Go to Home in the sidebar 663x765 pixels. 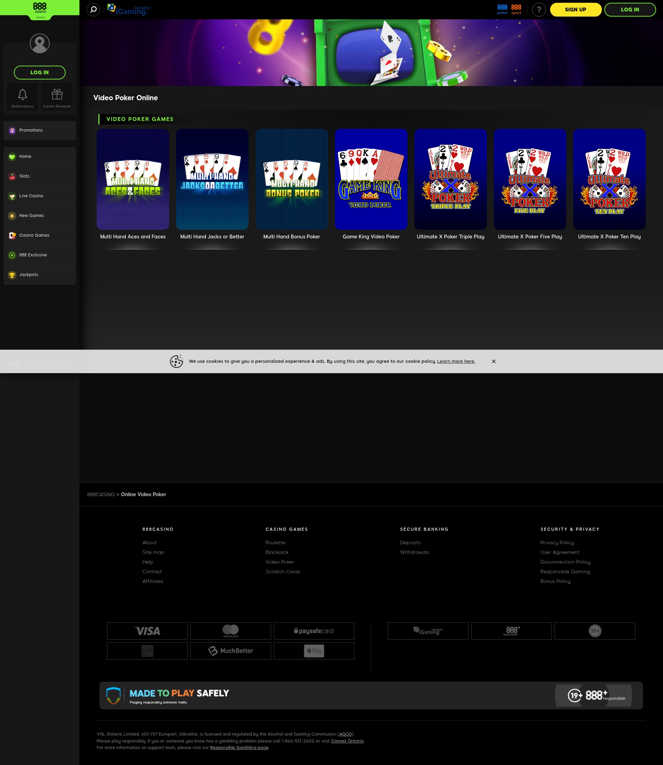[40, 157]
